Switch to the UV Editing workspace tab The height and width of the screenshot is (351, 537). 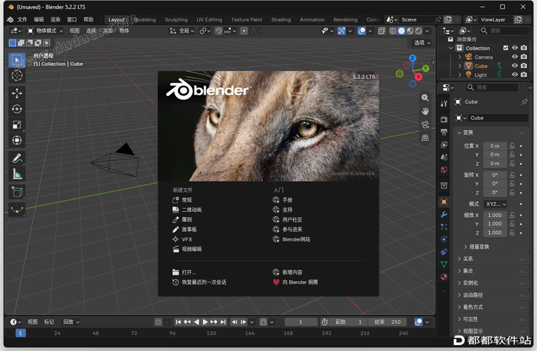click(x=210, y=20)
